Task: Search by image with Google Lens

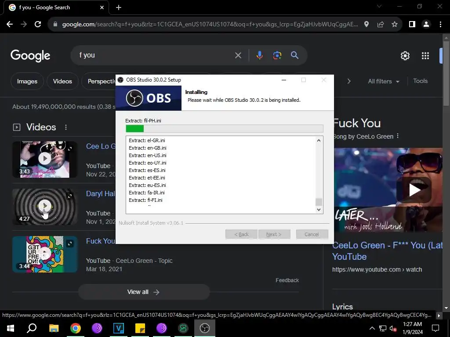Action: pyautogui.click(x=277, y=55)
